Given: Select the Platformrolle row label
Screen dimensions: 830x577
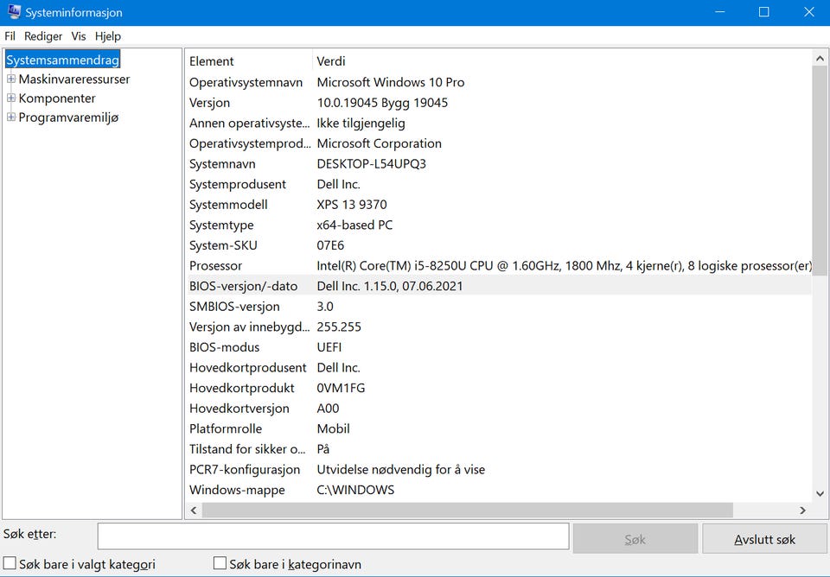Looking at the screenshot, I should [x=226, y=428].
